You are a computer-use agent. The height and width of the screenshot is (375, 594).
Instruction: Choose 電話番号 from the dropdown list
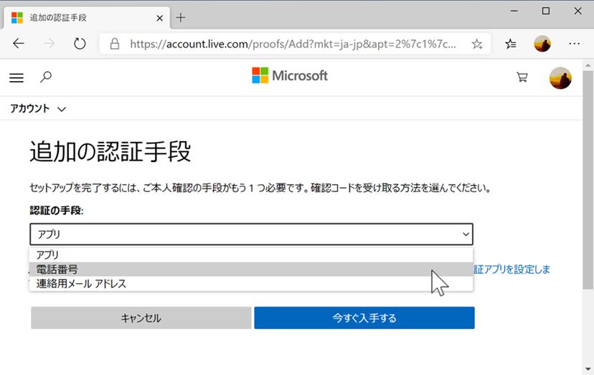[251, 270]
